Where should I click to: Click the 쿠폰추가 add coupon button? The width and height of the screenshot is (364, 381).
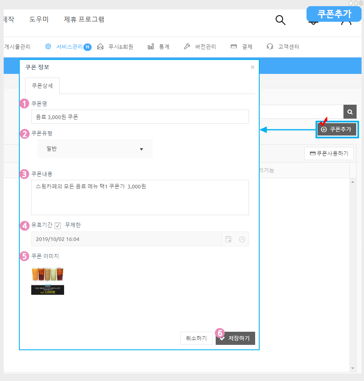pos(337,129)
